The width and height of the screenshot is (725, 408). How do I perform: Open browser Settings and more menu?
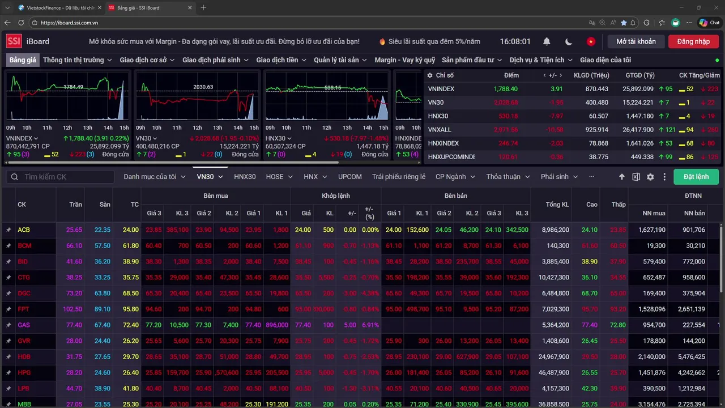[x=689, y=23]
